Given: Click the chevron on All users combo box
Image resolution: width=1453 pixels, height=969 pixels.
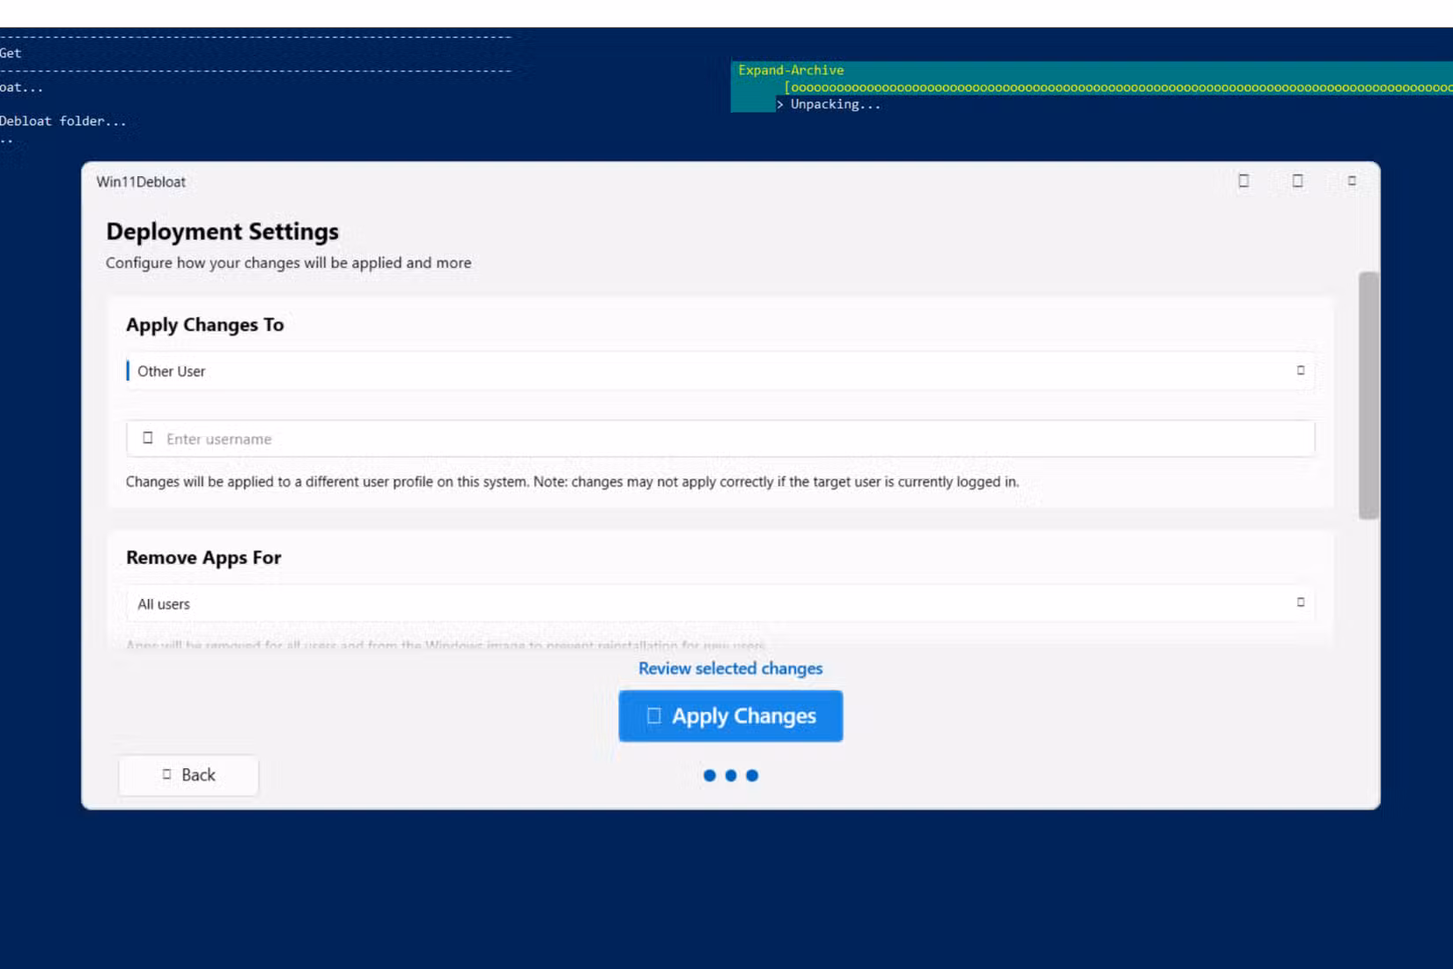Looking at the screenshot, I should click(x=1300, y=603).
